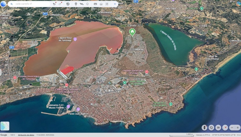Click the 'C. Carreño 17' placemark label
Viewport: 241px width, 137px height.
pos(133,26)
